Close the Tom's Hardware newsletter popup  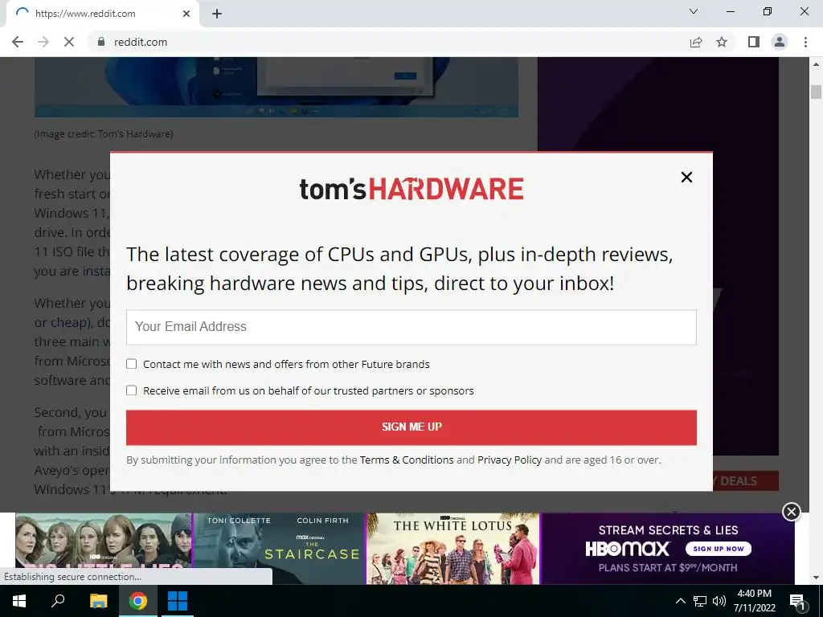[686, 178]
